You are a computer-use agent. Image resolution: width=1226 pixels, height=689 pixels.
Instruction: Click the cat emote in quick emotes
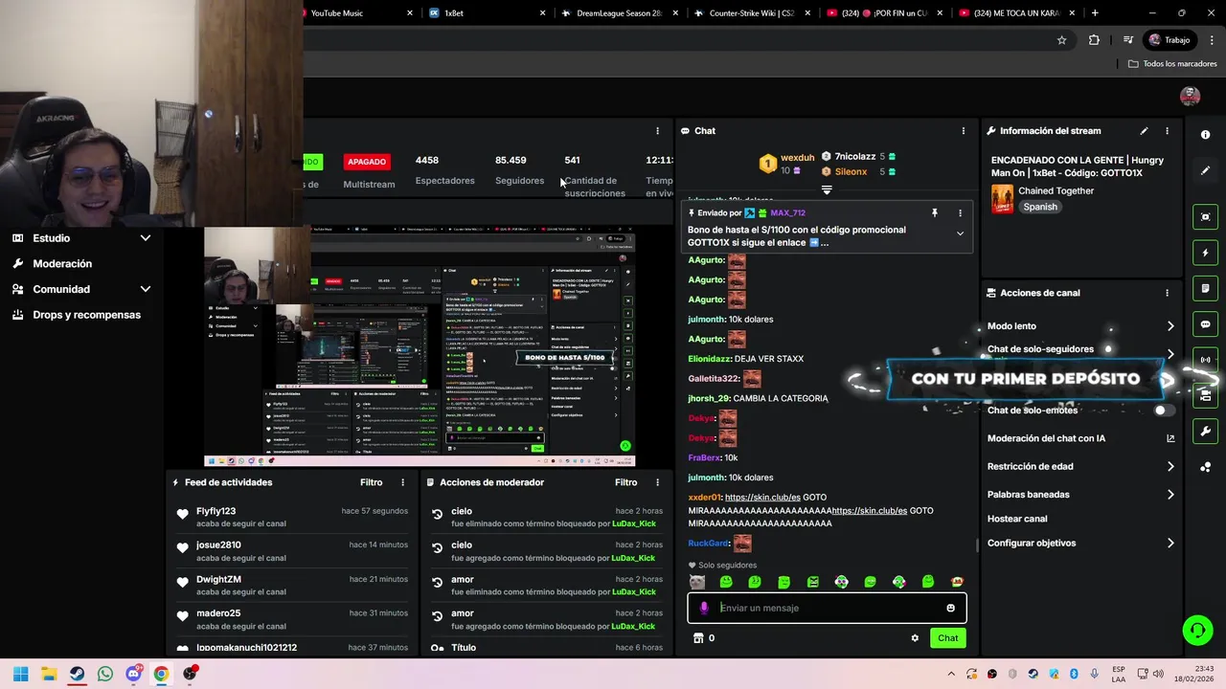[697, 582]
